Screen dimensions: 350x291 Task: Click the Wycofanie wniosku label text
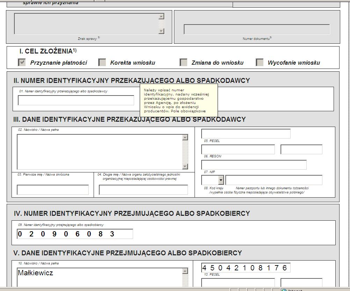(294, 63)
